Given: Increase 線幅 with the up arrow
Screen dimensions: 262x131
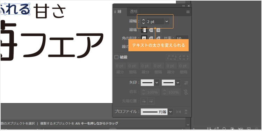Looking at the screenshot, I should click(143, 20).
